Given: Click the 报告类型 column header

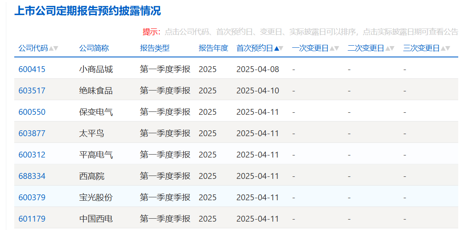Looking at the screenshot, I should pyautogui.click(x=155, y=48).
